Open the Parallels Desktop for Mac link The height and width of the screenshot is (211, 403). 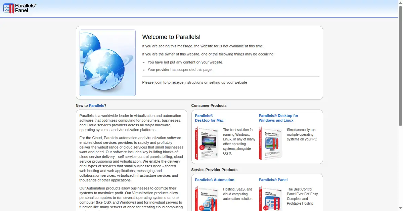(209, 118)
